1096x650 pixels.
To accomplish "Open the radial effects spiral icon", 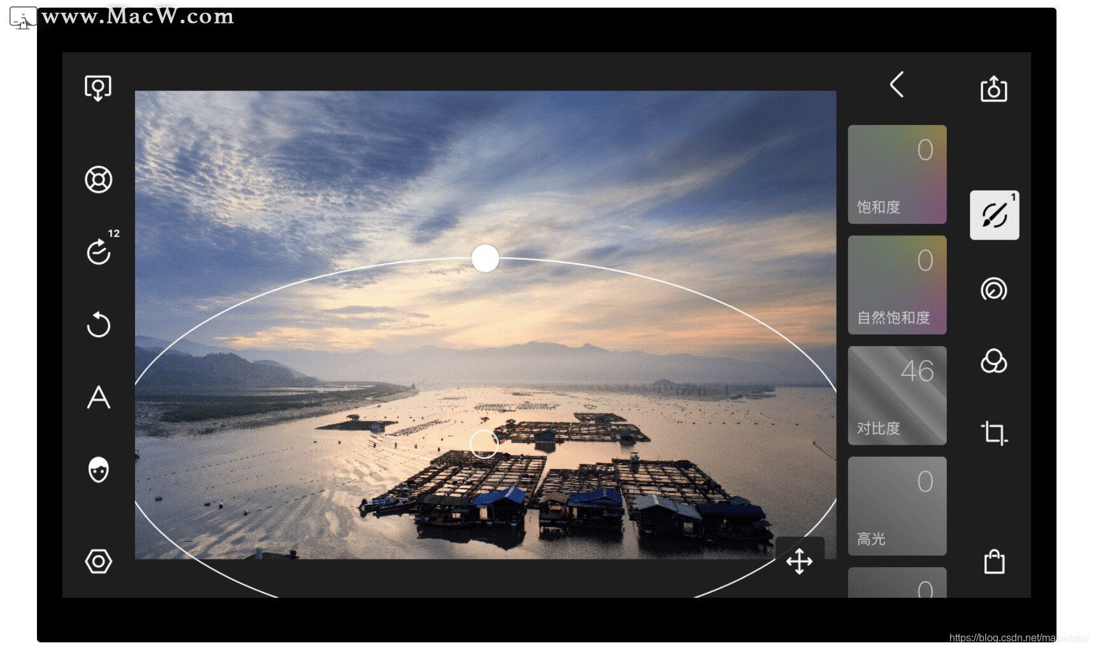I will (x=993, y=289).
